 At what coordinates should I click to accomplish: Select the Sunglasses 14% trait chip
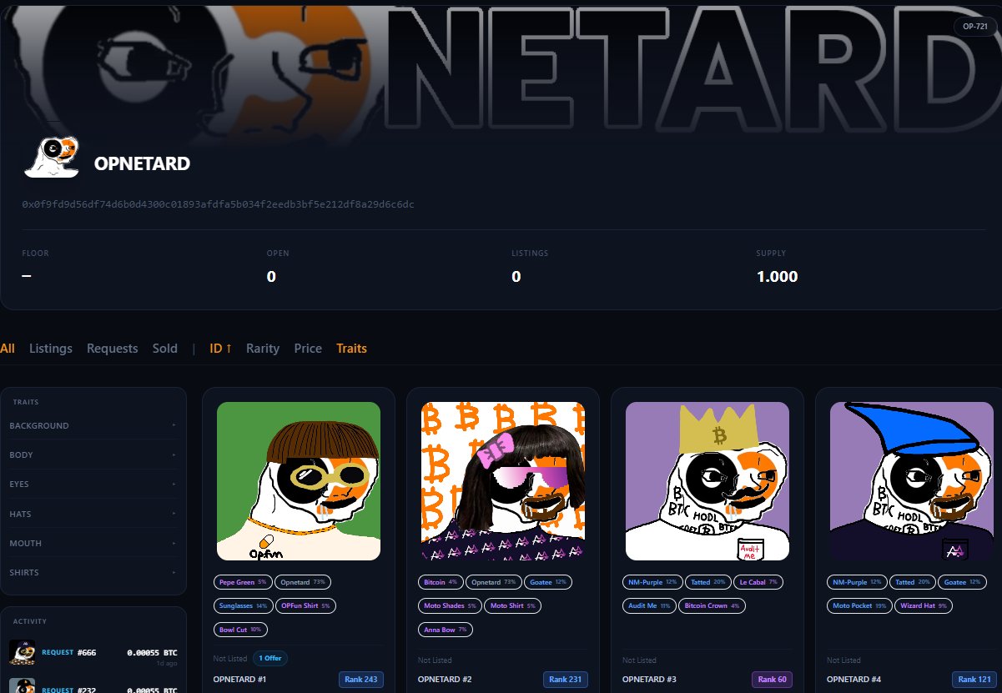(x=243, y=605)
